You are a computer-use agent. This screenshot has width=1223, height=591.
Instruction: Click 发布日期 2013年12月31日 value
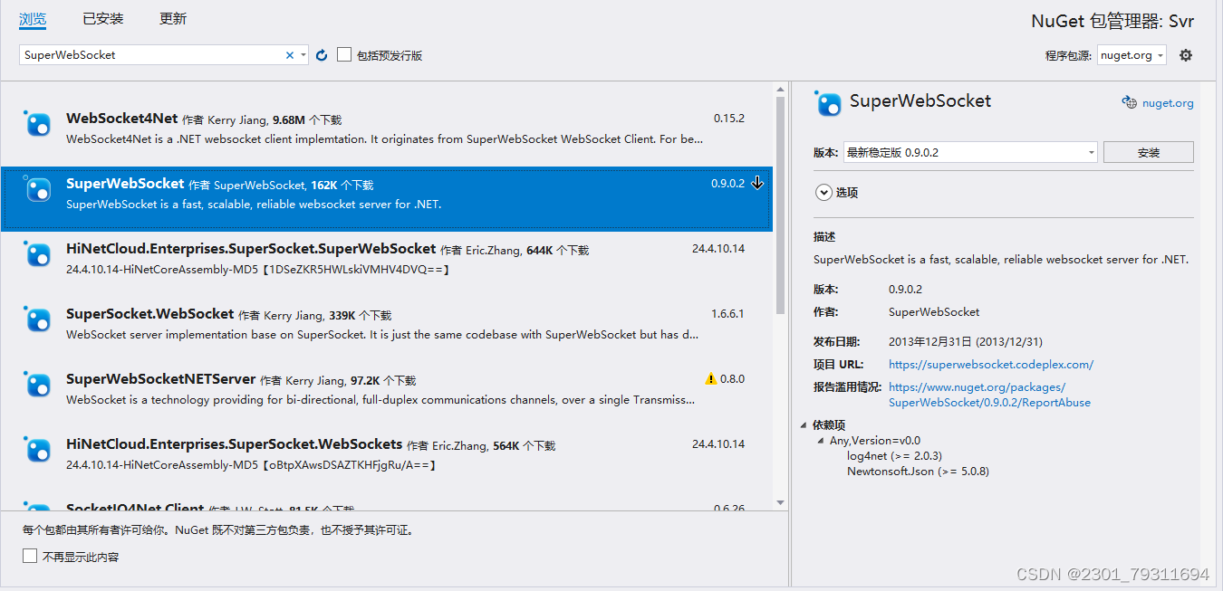pyautogui.click(x=966, y=342)
